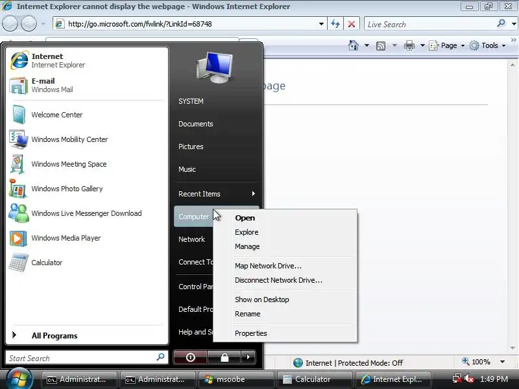Switch to first Administrator command prompt

pos(78,379)
